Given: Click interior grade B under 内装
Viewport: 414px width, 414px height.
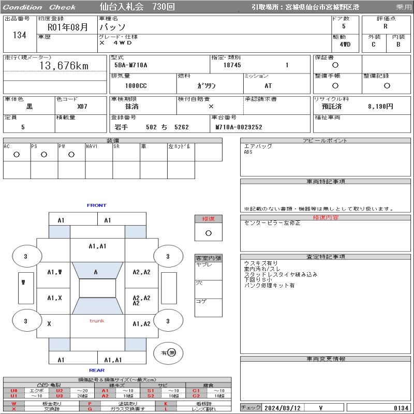Looking at the screenshot, I should click(x=398, y=45).
